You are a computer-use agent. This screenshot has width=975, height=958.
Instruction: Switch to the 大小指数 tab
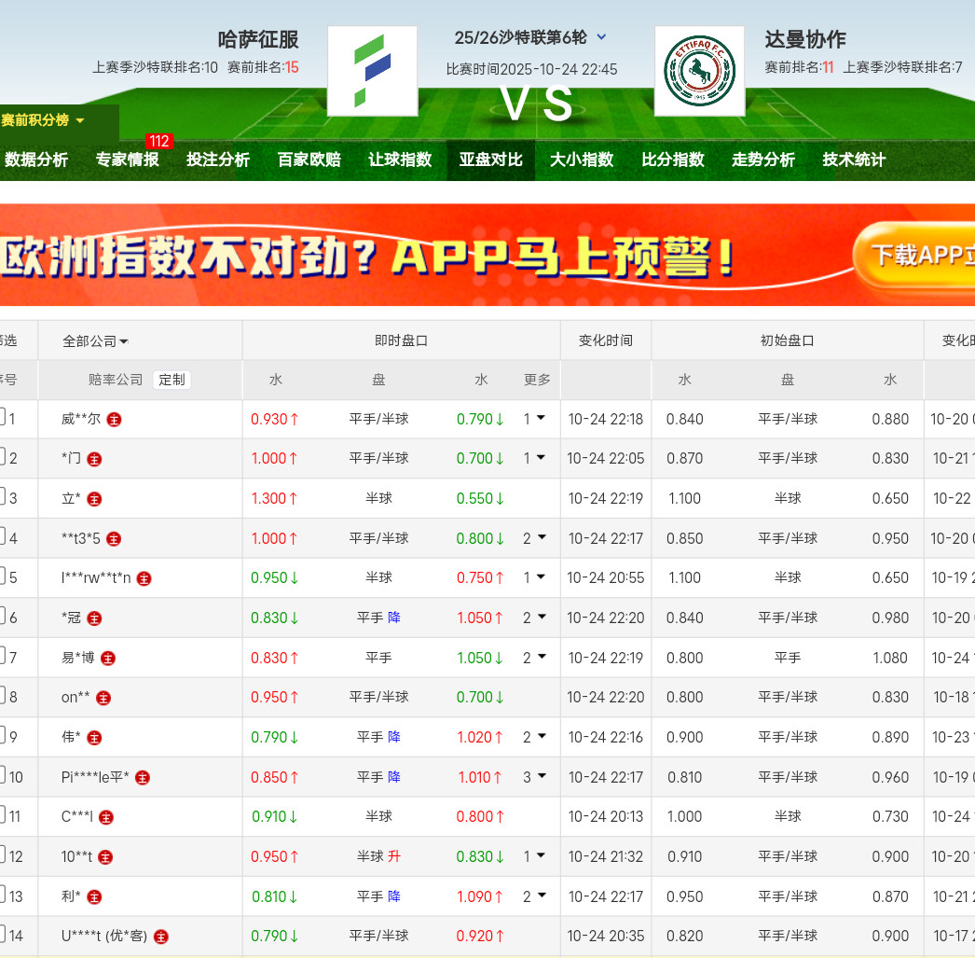tap(582, 160)
